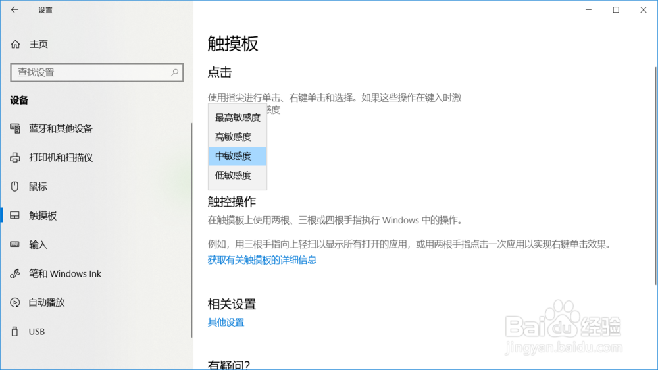Click the 触控操作 section heading
Screen dimensions: 658x370
pos(232,201)
